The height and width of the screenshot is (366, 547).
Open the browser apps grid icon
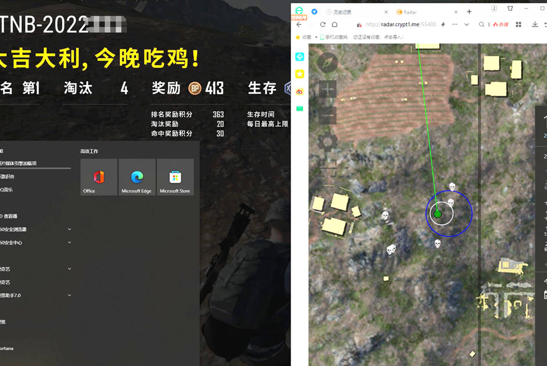pyautogui.click(x=519, y=25)
